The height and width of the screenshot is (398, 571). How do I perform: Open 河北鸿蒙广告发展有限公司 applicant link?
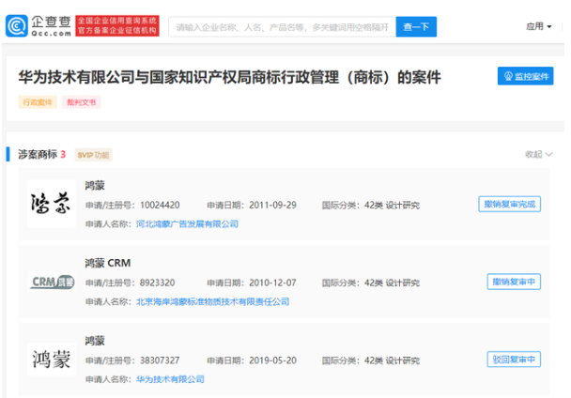[187, 224]
